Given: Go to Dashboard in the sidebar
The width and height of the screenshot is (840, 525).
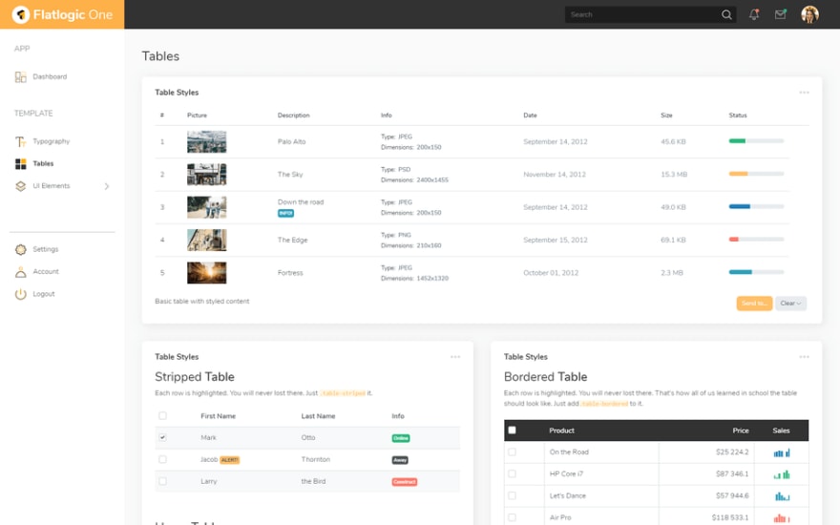Looking at the screenshot, I should tap(50, 77).
